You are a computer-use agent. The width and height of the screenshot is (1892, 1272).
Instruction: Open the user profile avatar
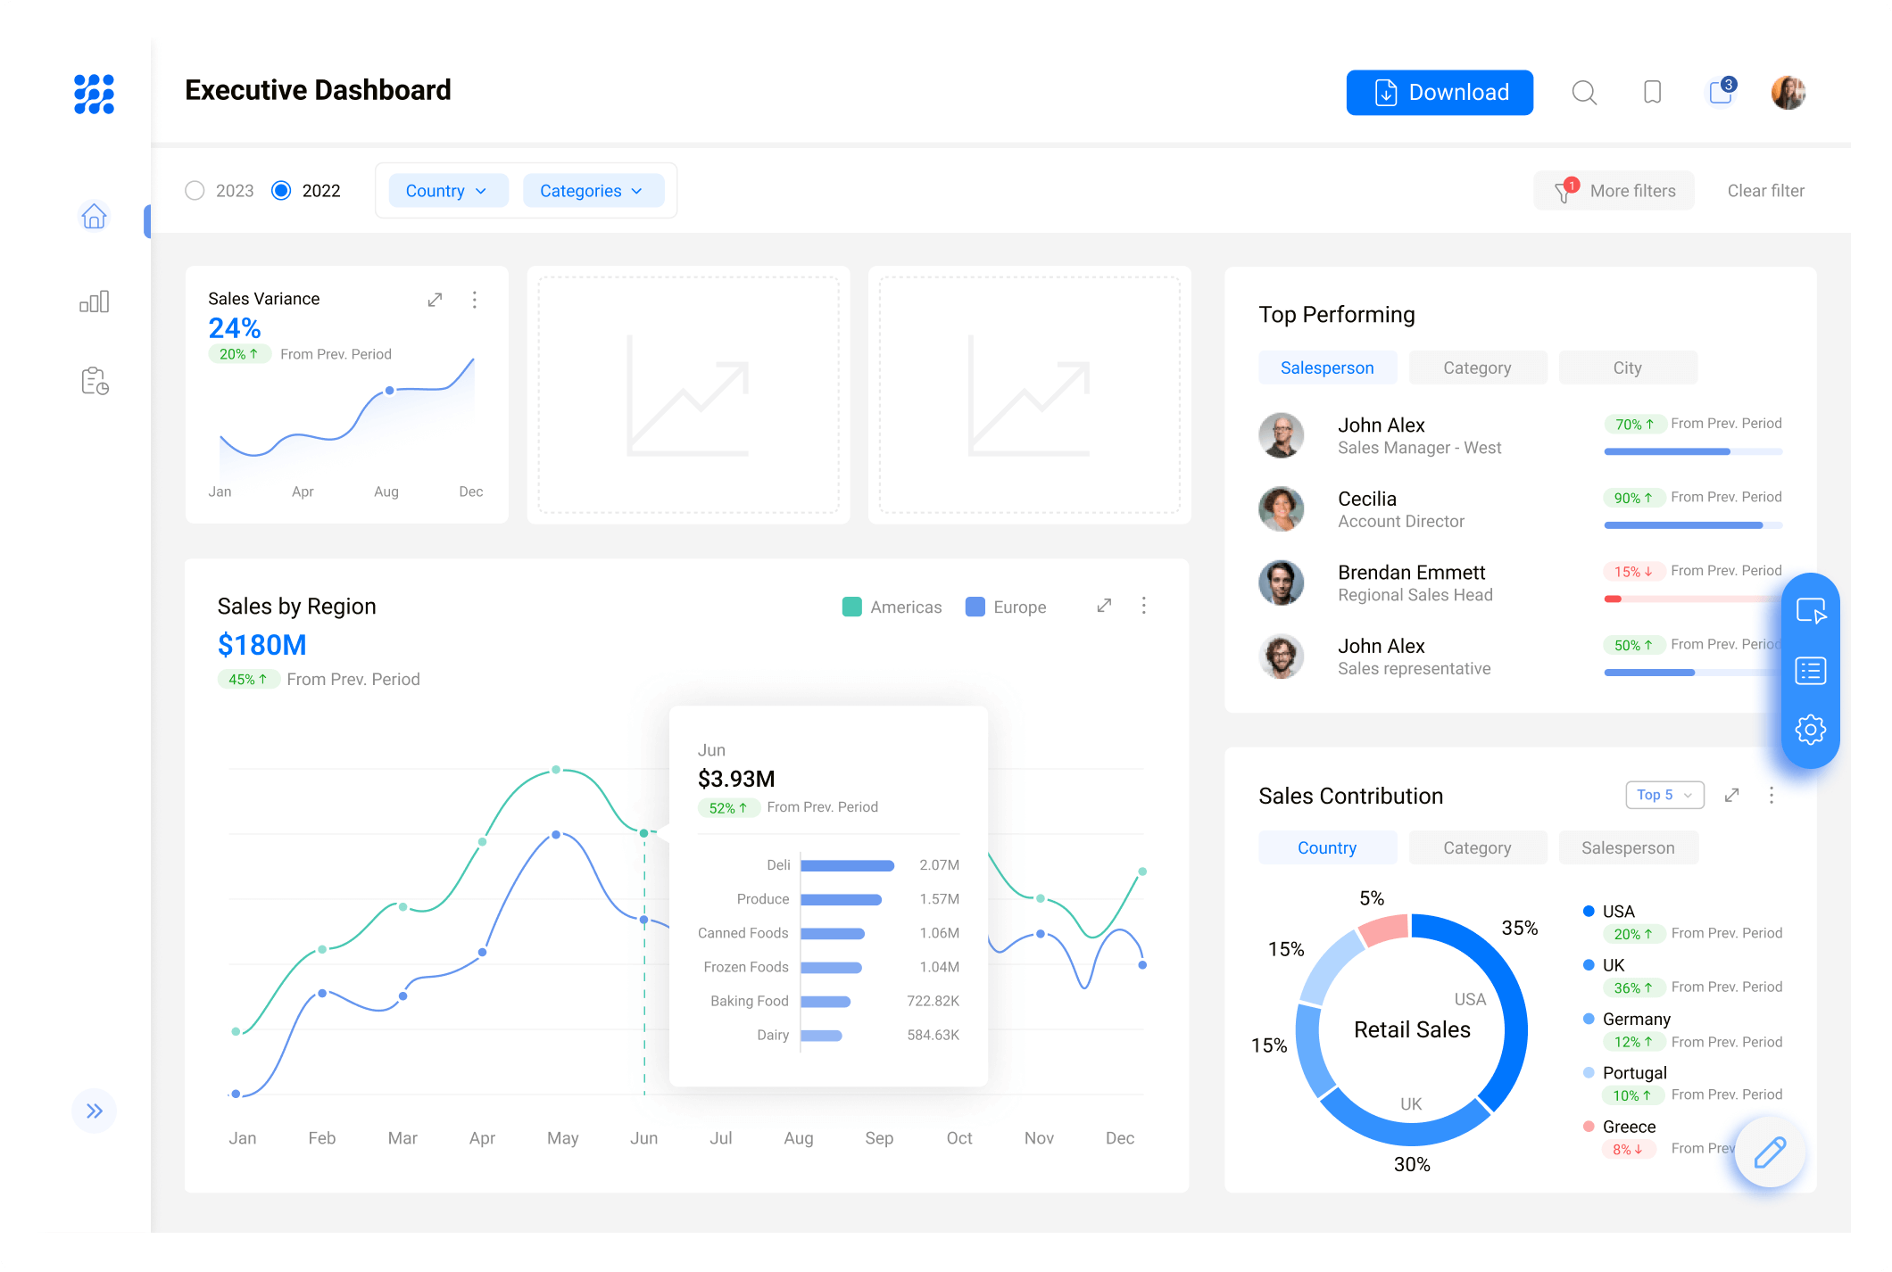click(x=1788, y=92)
